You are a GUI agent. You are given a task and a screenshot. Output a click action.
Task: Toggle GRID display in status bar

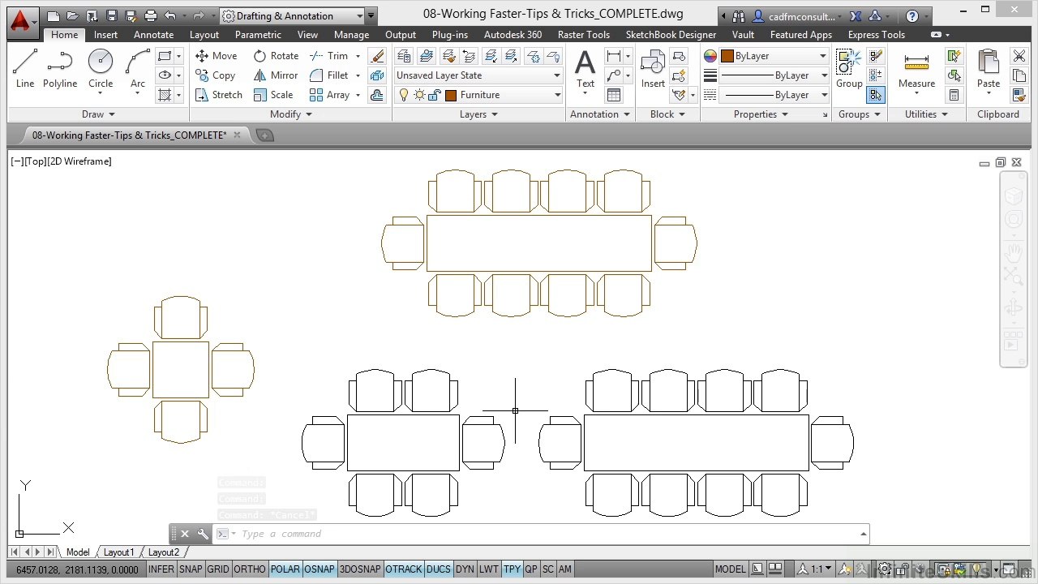pos(218,569)
